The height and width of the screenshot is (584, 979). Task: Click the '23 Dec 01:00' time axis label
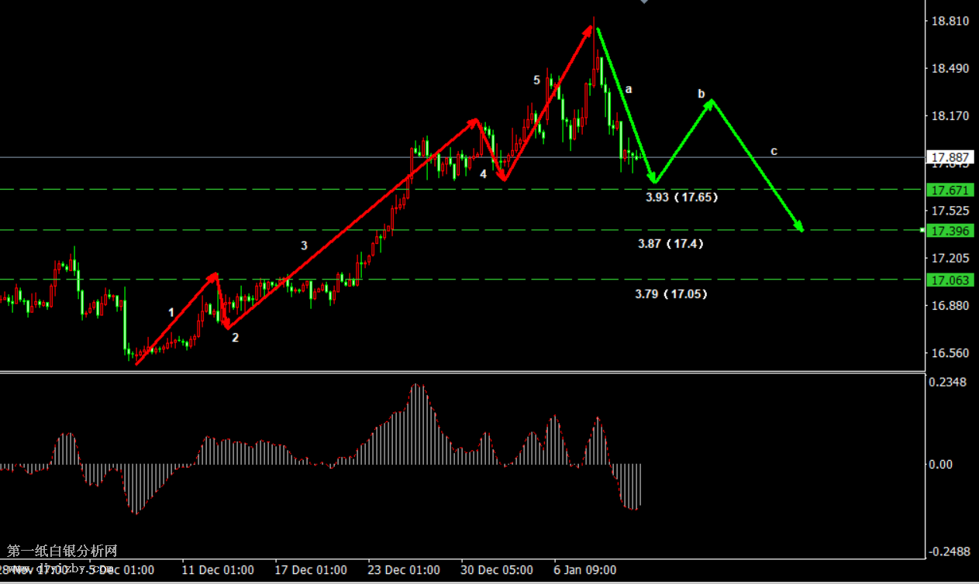coord(403,570)
